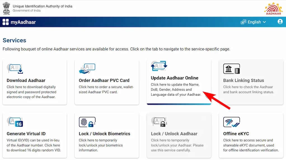Open the Bank Linking Status title
This screenshot has height=160, width=286.
pyautogui.click(x=243, y=80)
